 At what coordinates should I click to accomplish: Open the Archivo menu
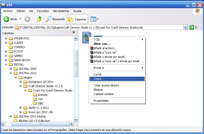pyautogui.click(x=8, y=11)
